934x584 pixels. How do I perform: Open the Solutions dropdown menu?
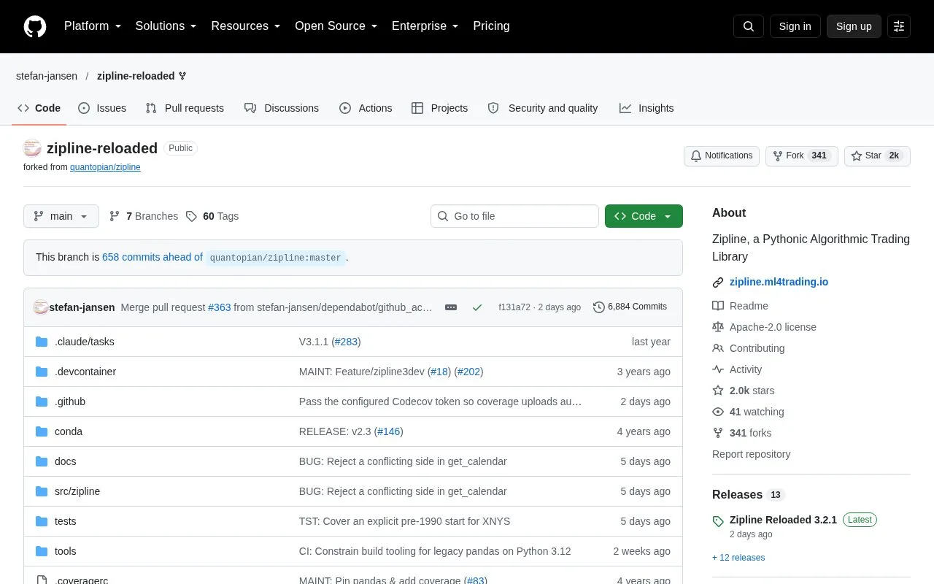(166, 26)
